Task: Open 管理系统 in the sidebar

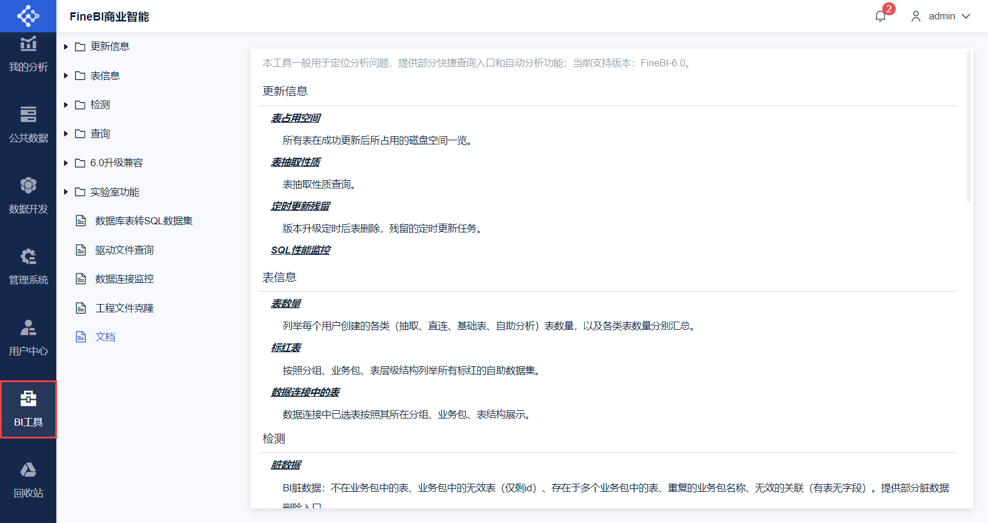Action: pos(28,267)
